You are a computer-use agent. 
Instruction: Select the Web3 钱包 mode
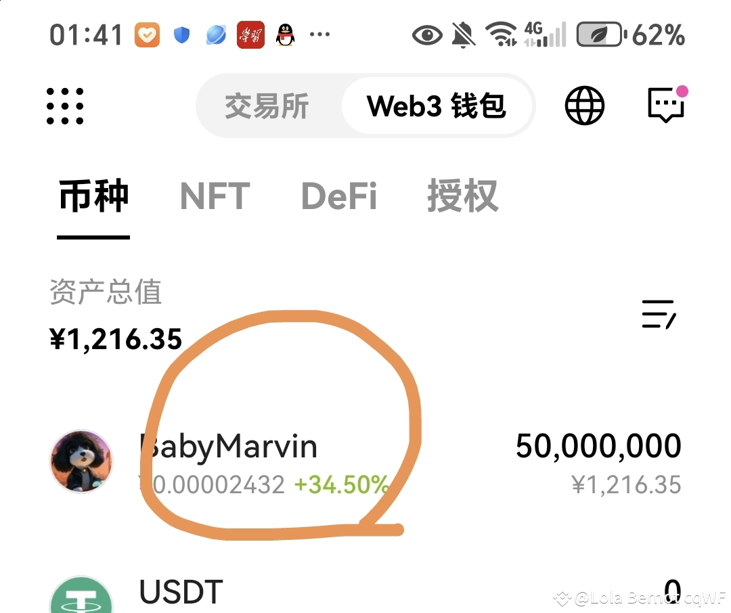pos(437,106)
